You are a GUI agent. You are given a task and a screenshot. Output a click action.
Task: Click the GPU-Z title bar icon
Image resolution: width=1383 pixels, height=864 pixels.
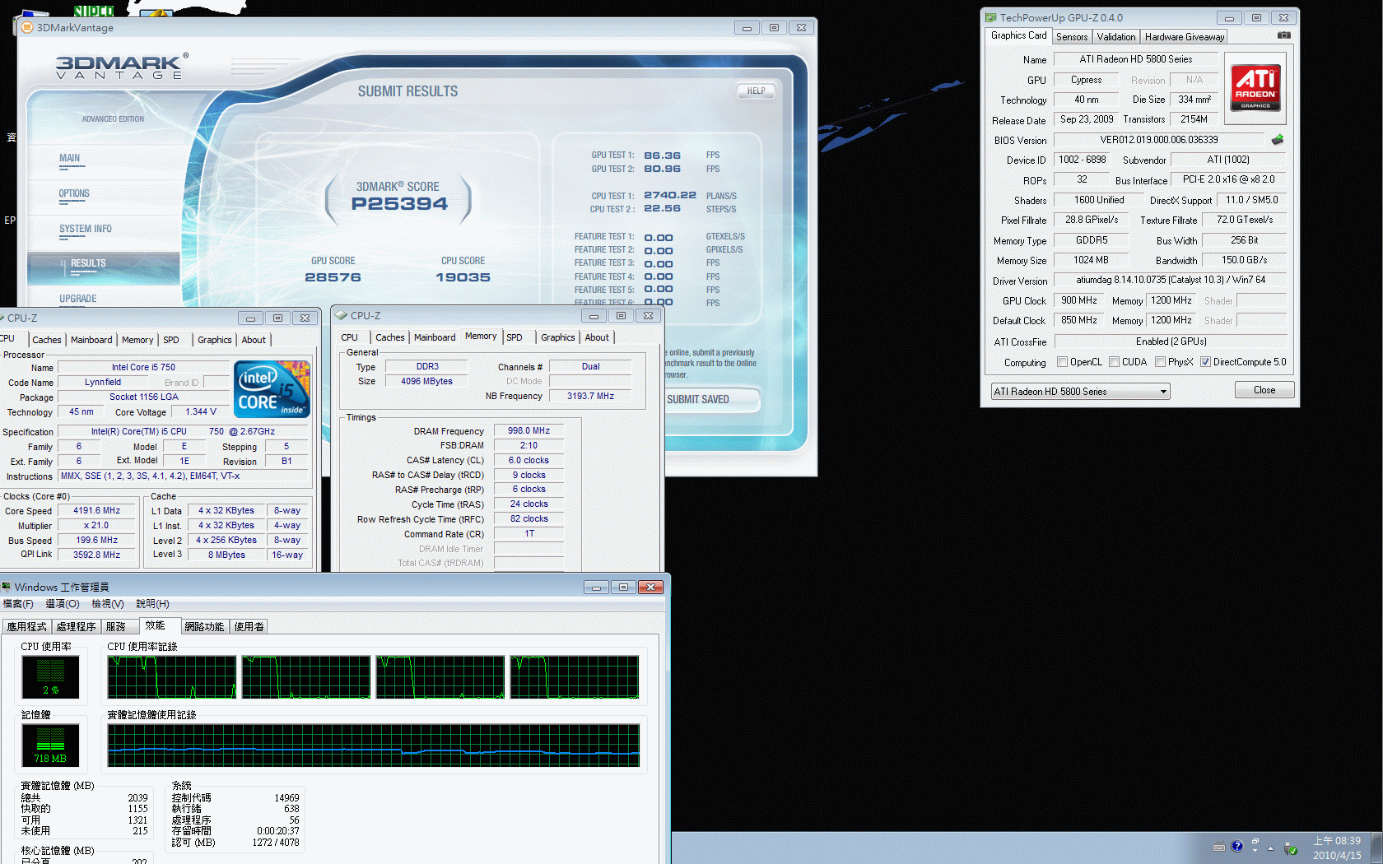991,17
